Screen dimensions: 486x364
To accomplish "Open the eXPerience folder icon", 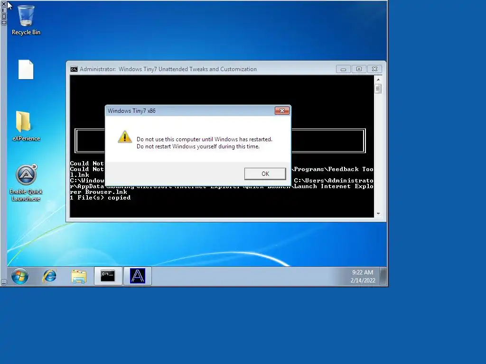I will point(26,126).
